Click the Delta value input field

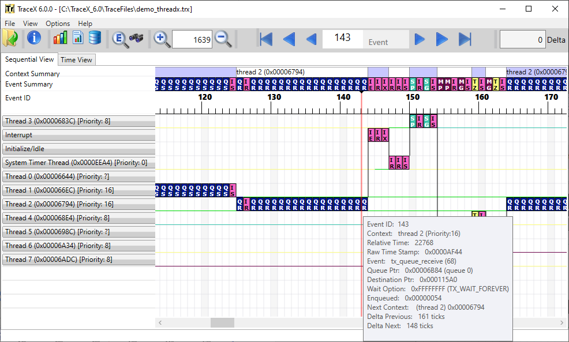click(522, 40)
